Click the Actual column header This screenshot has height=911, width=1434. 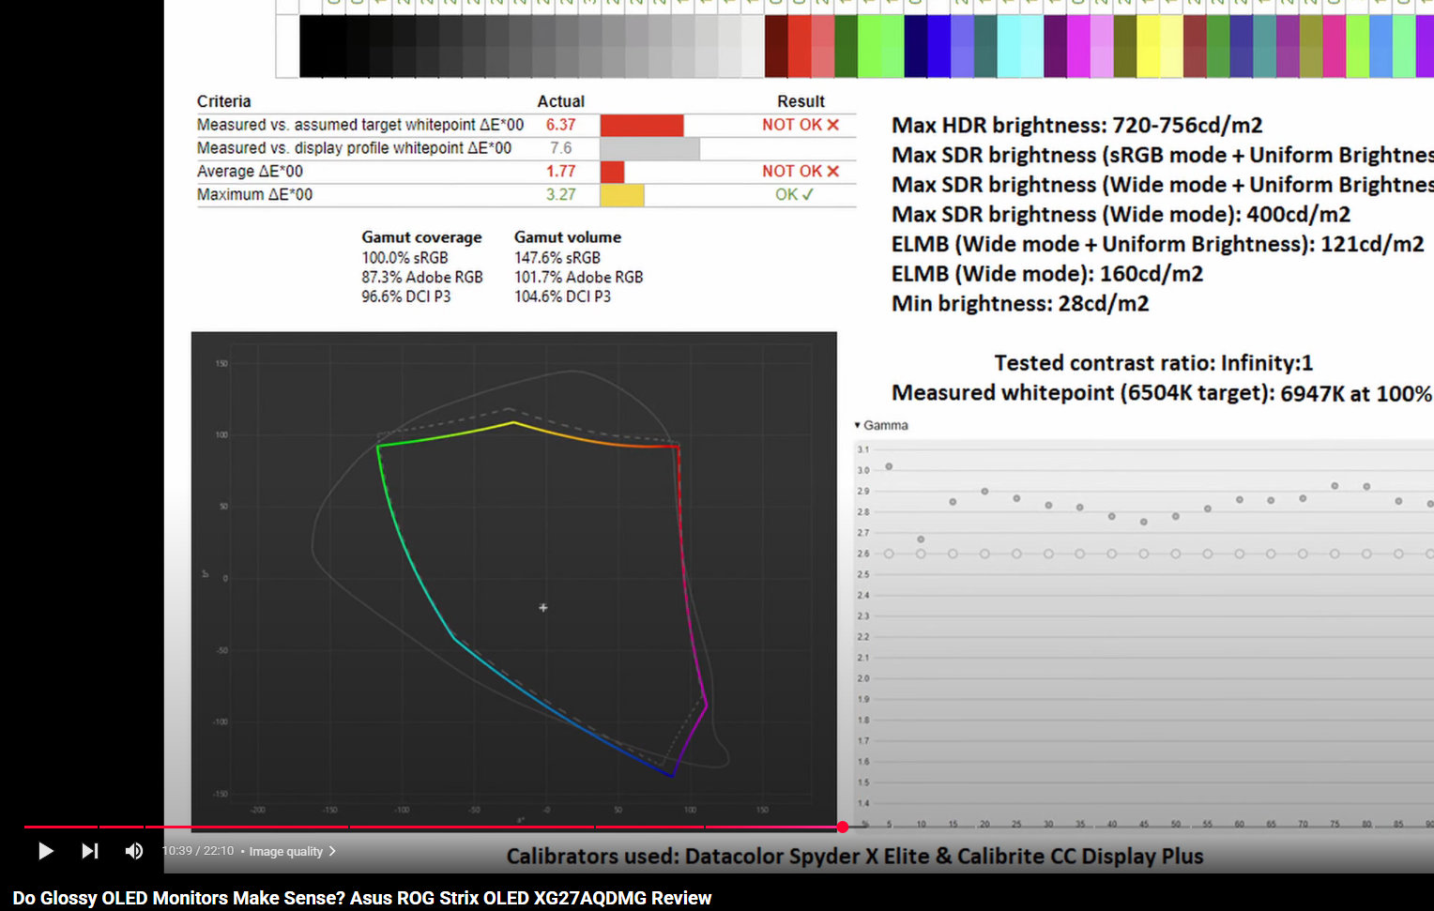tap(560, 101)
